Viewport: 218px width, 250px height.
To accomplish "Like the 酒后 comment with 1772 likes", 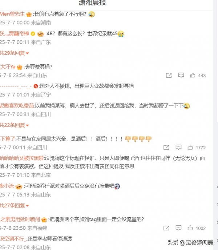I will pyautogui.click(x=190, y=147).
